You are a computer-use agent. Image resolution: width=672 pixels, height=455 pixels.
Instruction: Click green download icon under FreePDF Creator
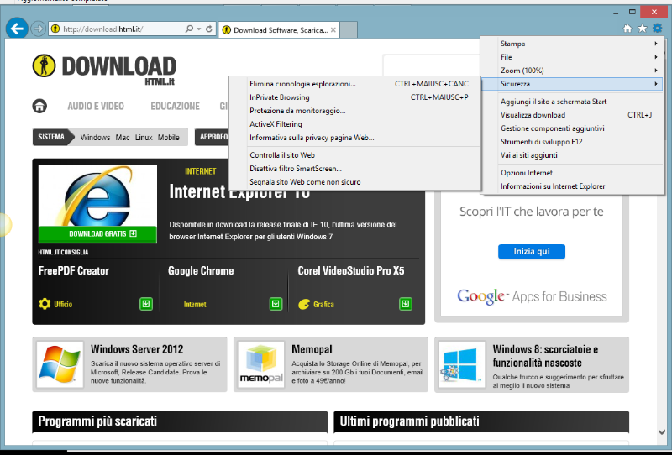[146, 304]
